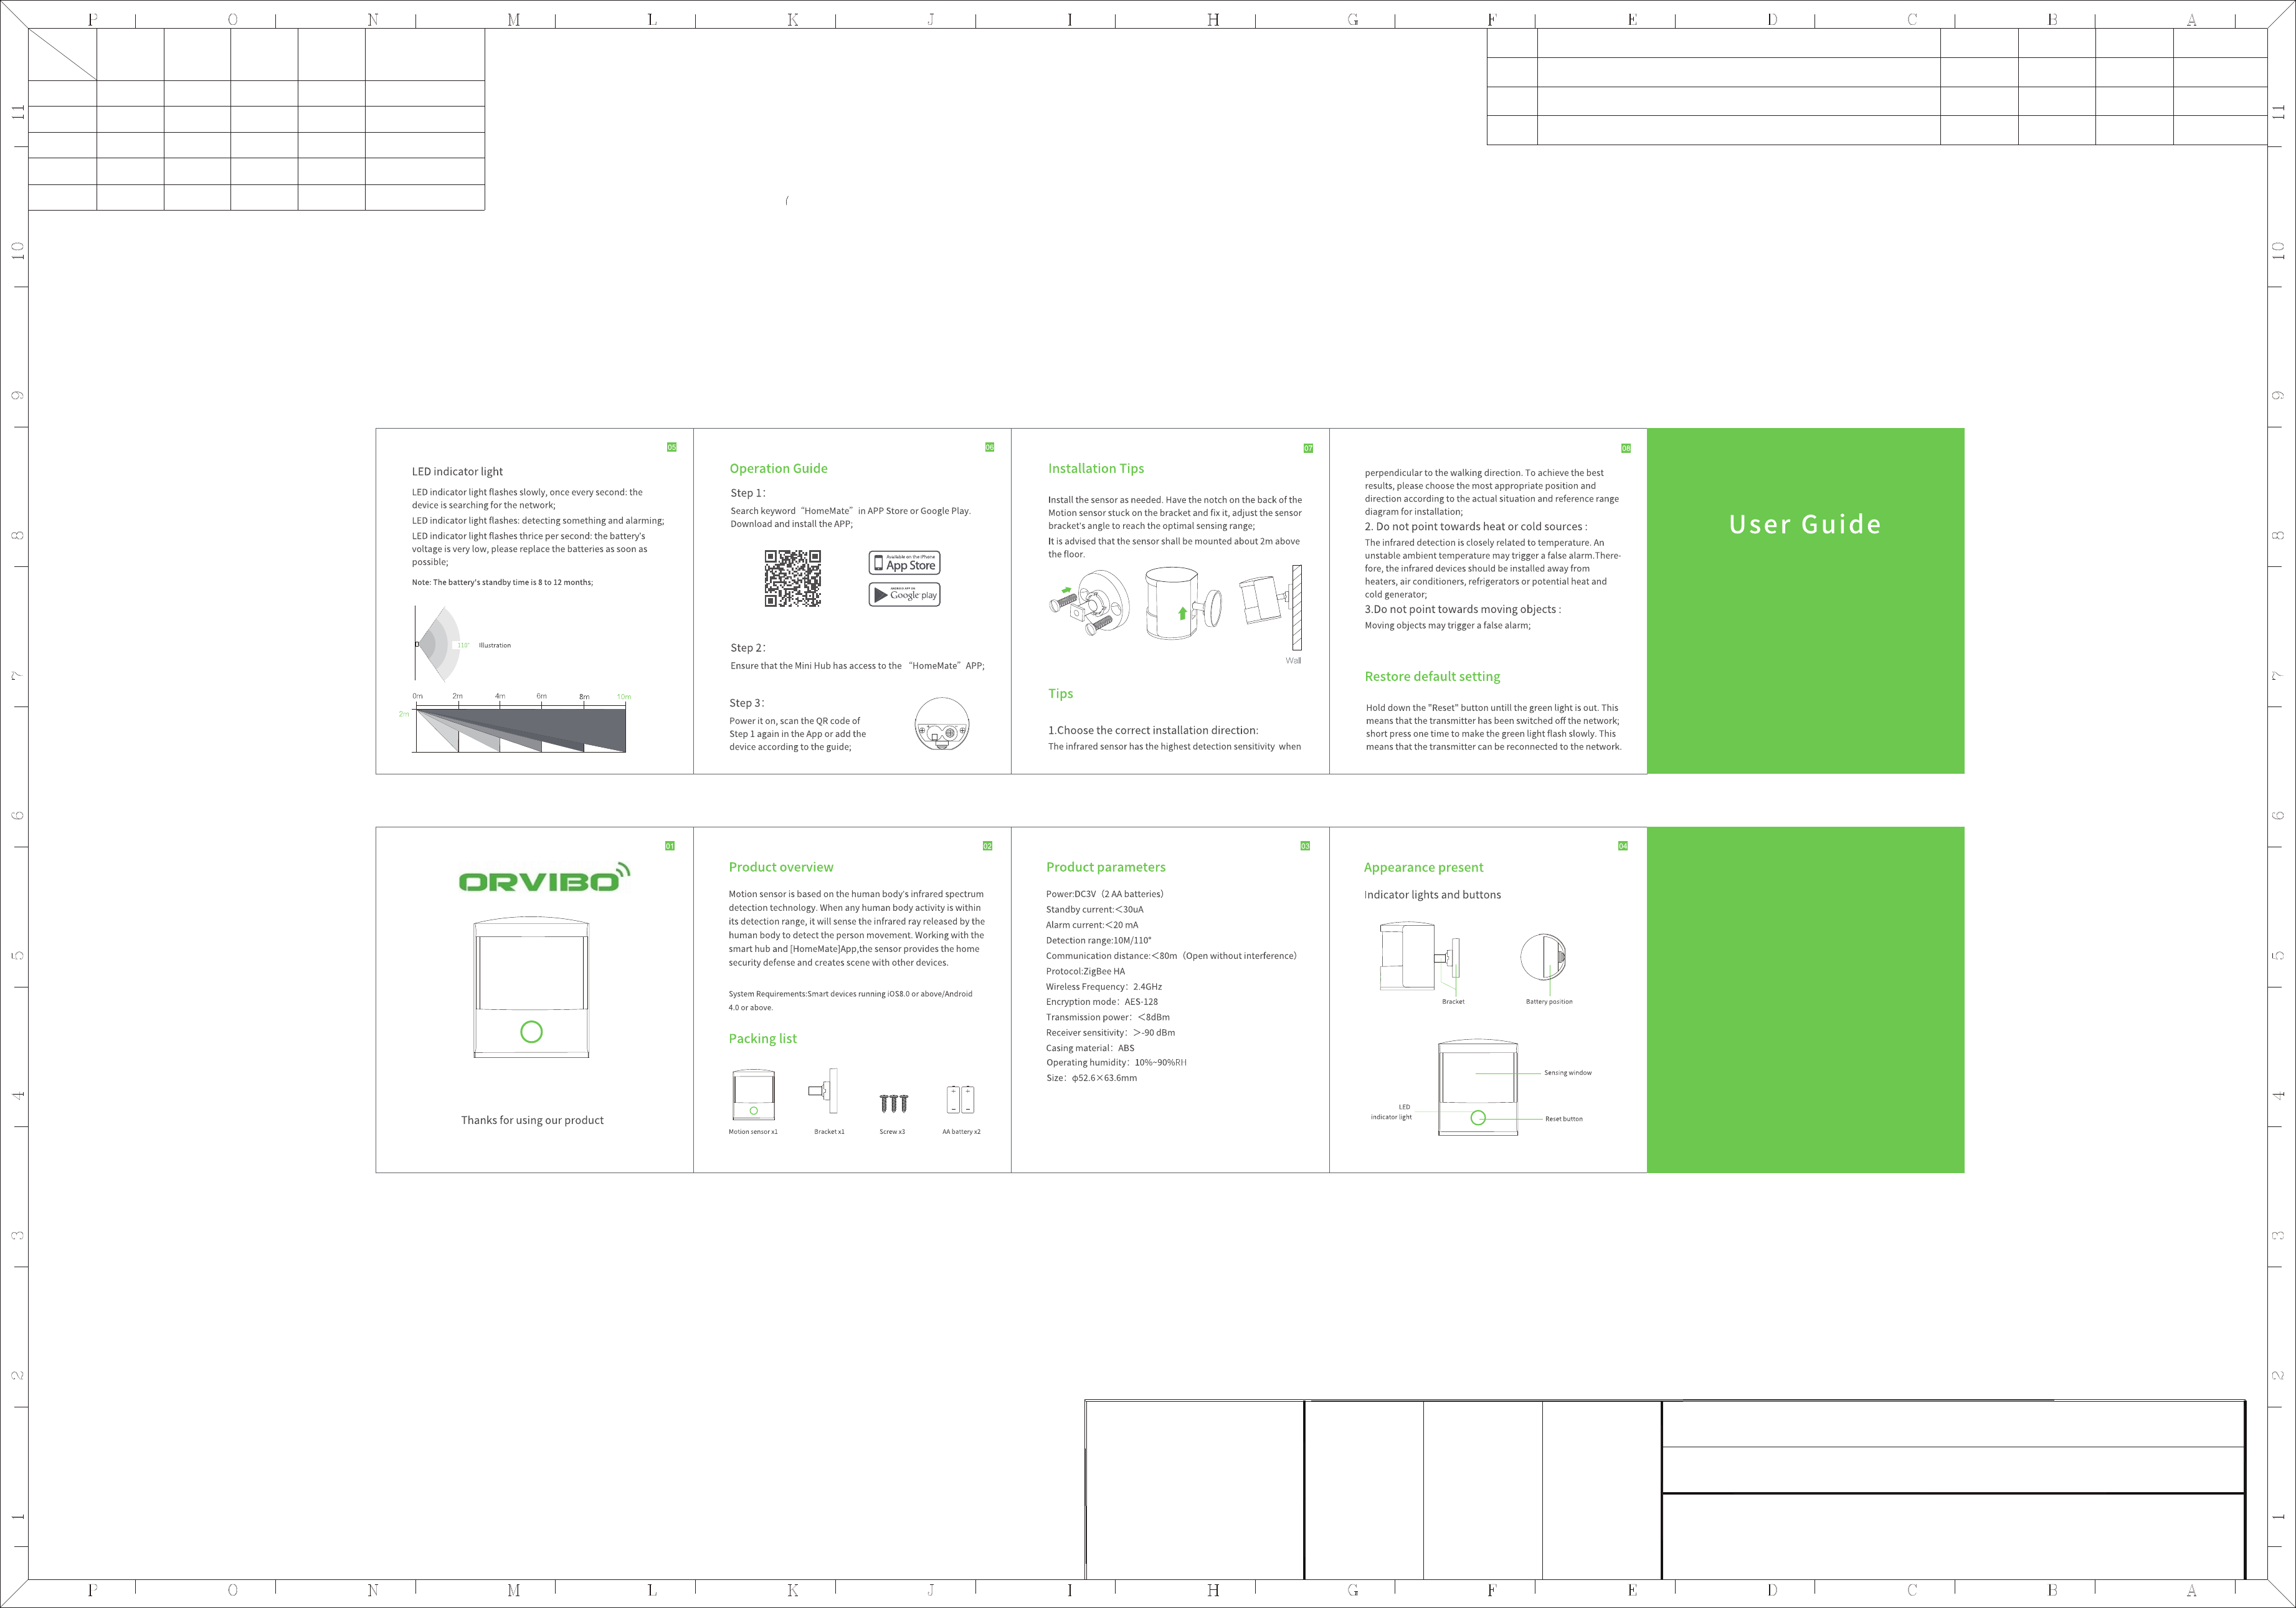Viewport: 2296px width, 1608px height.
Task: Click the Product parameters heading
Action: pos(1105,867)
